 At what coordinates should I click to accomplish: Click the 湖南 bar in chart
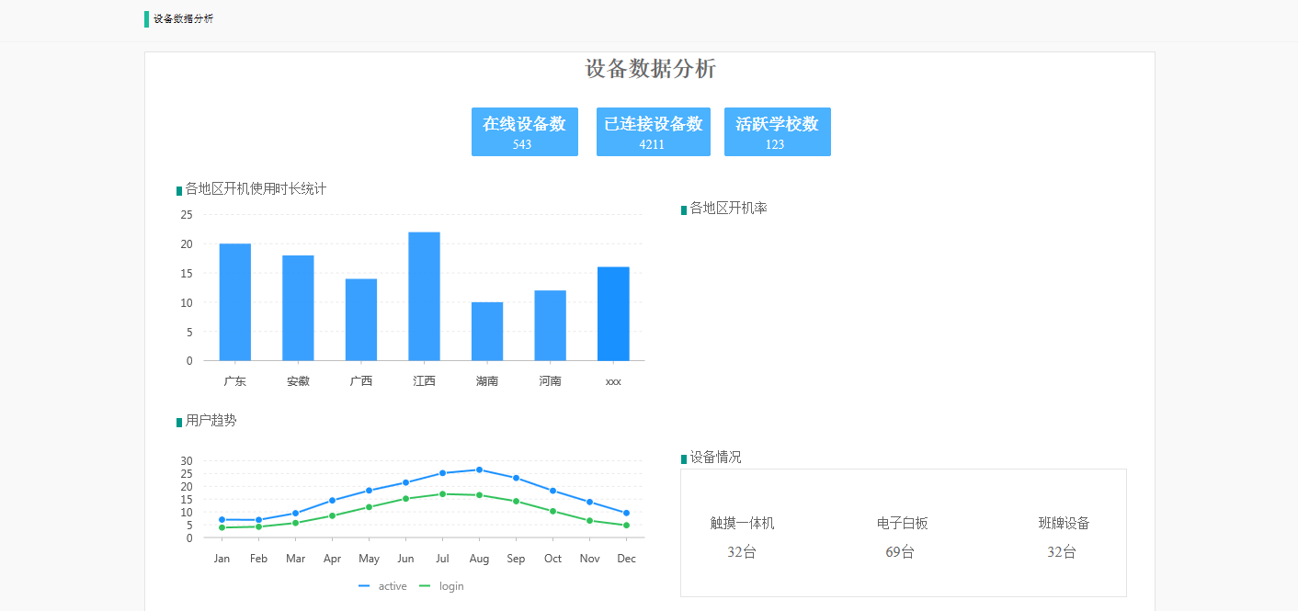(487, 332)
